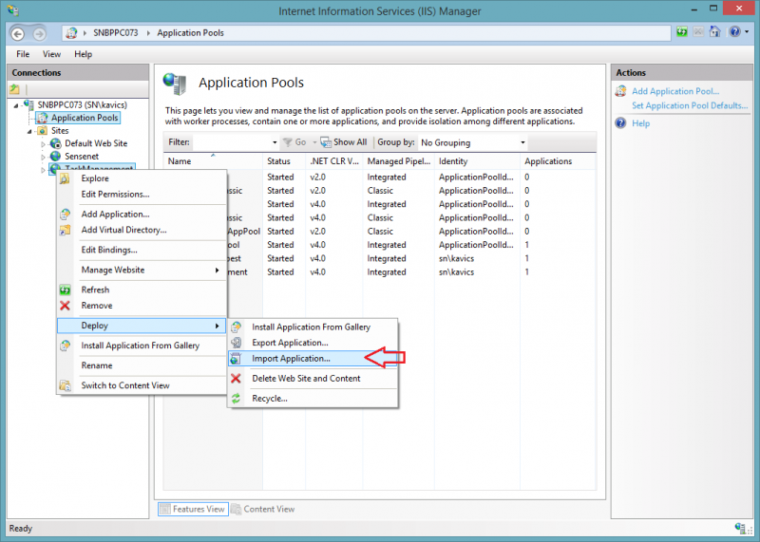The image size is (760, 542).
Task: Expand the Sensenet site node
Action: tap(43, 157)
